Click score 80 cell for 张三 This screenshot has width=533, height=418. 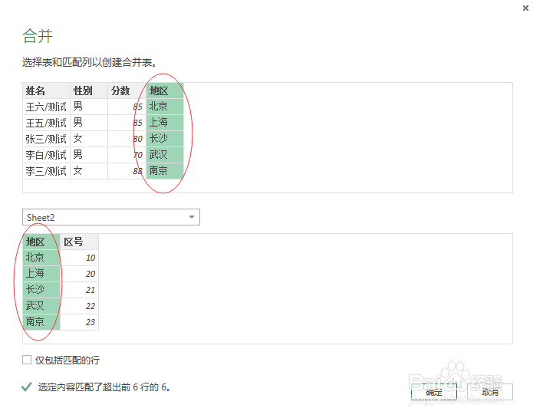click(127, 139)
